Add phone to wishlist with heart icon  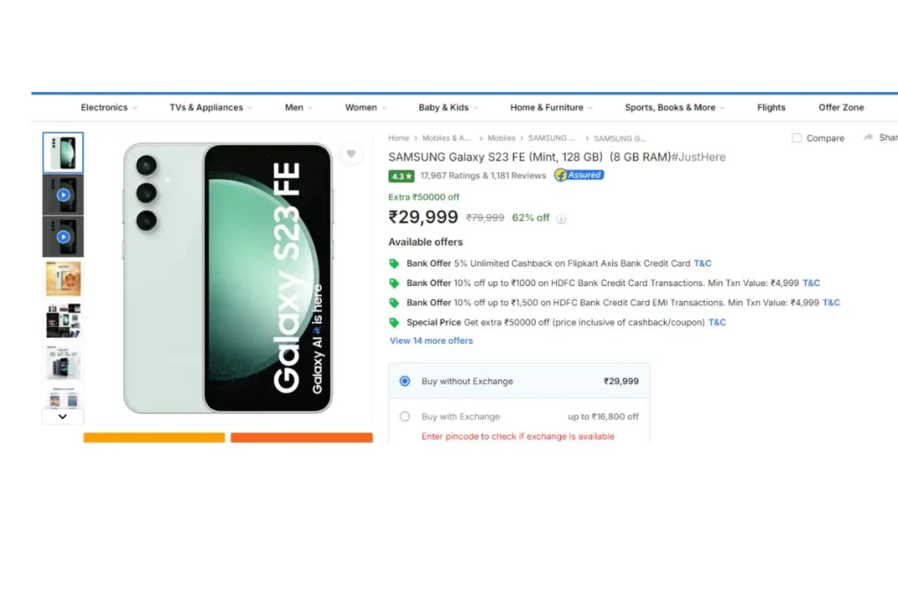click(351, 153)
